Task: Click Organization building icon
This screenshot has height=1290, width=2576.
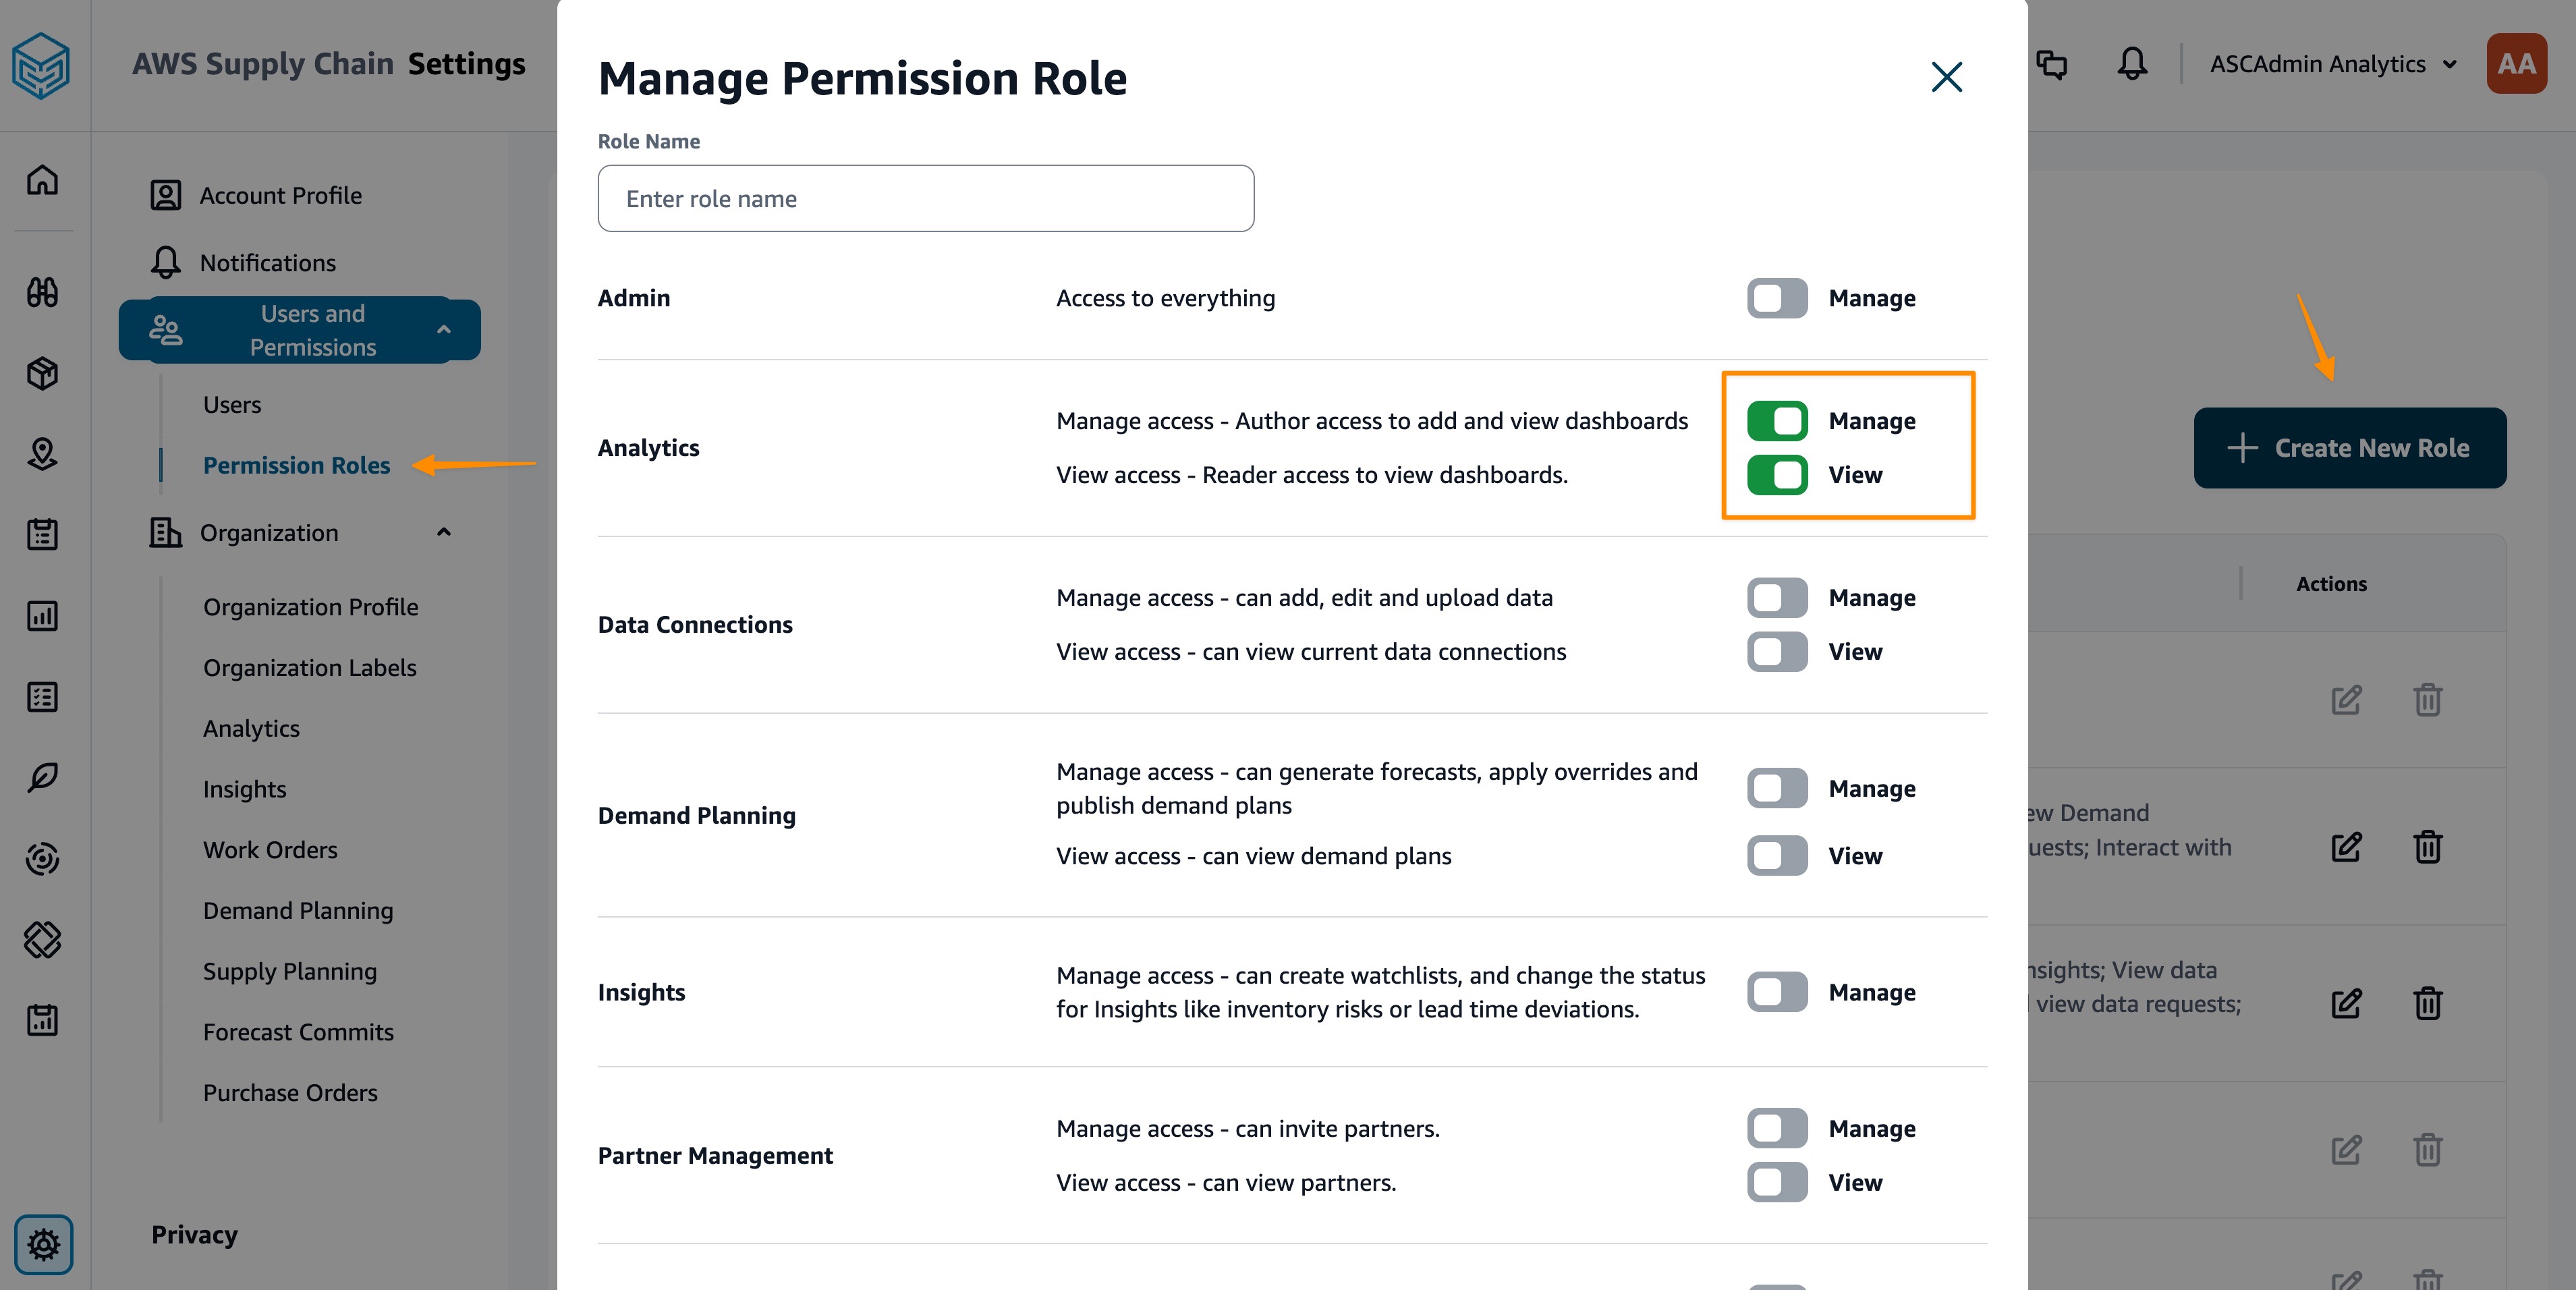Action: pyautogui.click(x=166, y=532)
